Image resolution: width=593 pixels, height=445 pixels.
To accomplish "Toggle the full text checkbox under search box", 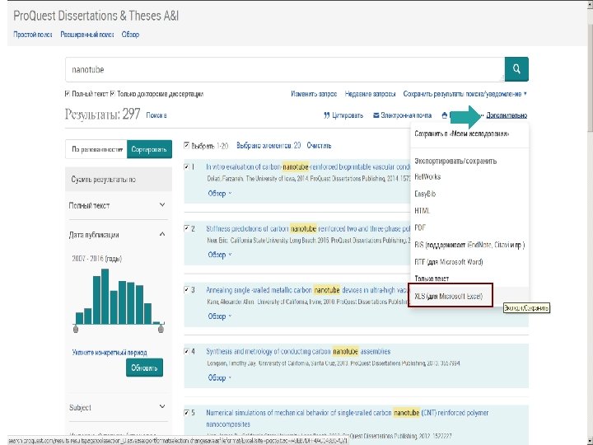I will 68,93.
